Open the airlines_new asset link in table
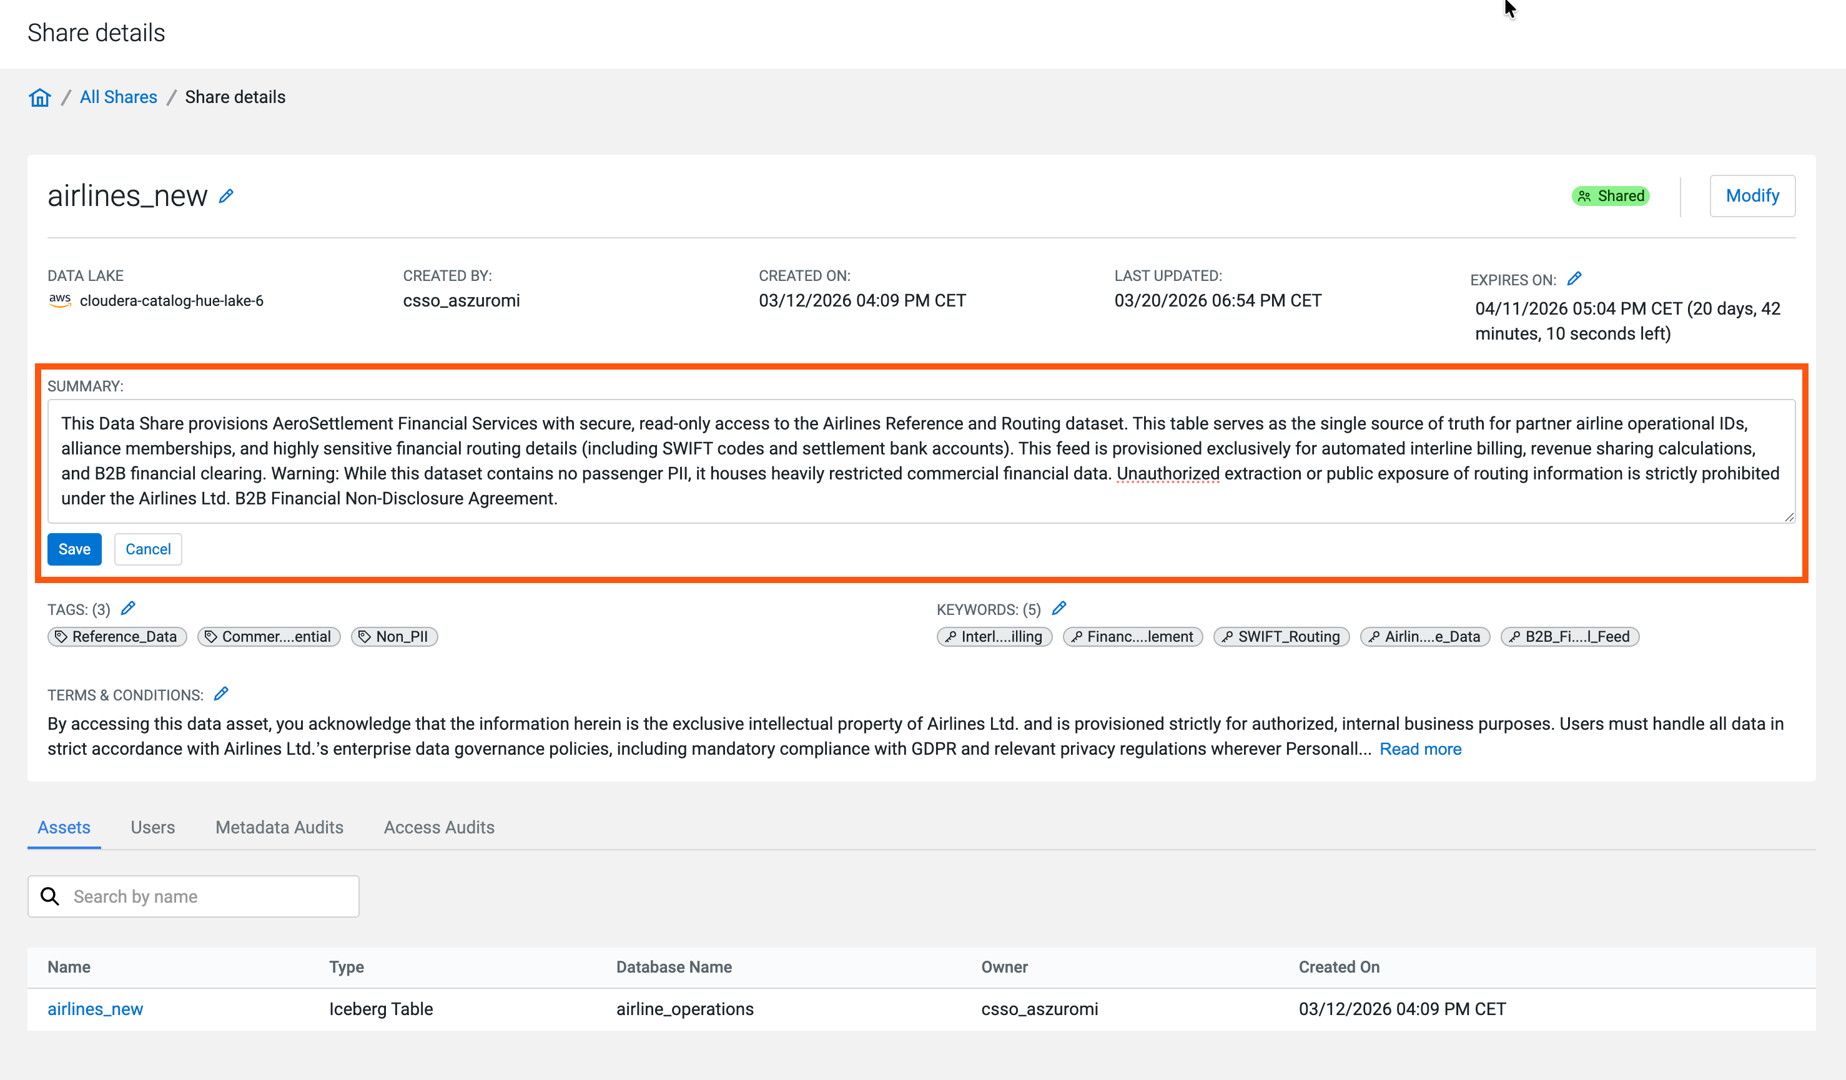 (x=95, y=1009)
